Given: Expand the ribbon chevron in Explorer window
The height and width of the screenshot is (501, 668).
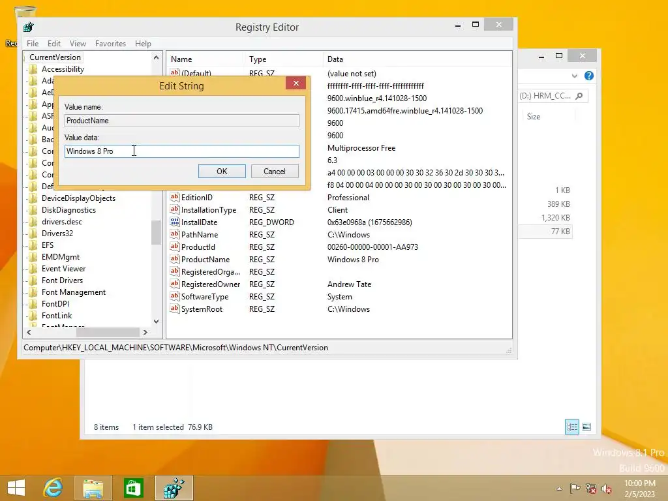Looking at the screenshot, I should pos(574,76).
